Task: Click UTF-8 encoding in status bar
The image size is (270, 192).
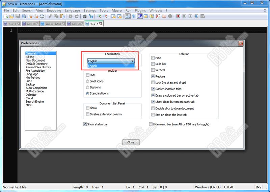Action: pyautogui.click(x=228, y=187)
